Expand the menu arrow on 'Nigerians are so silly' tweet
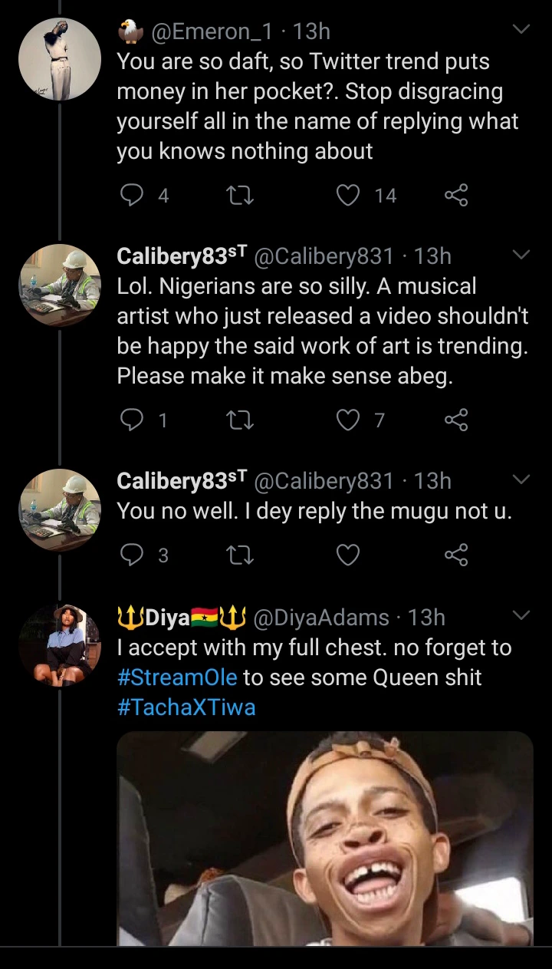Screen dimensions: 552x969 pos(521,255)
